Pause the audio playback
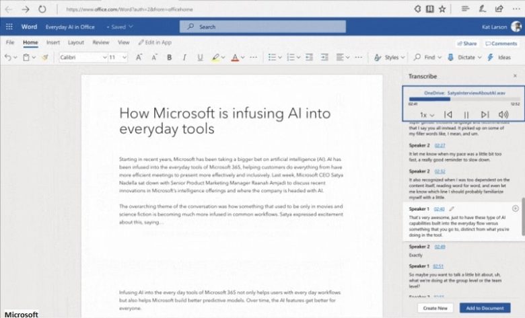The height and width of the screenshot is (318, 525). [x=466, y=115]
